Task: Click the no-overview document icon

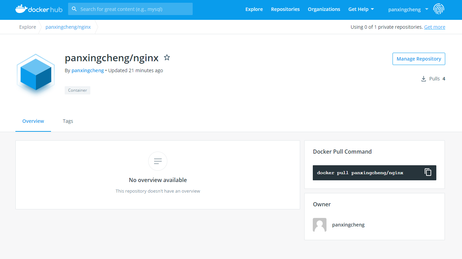Action: 158,161
